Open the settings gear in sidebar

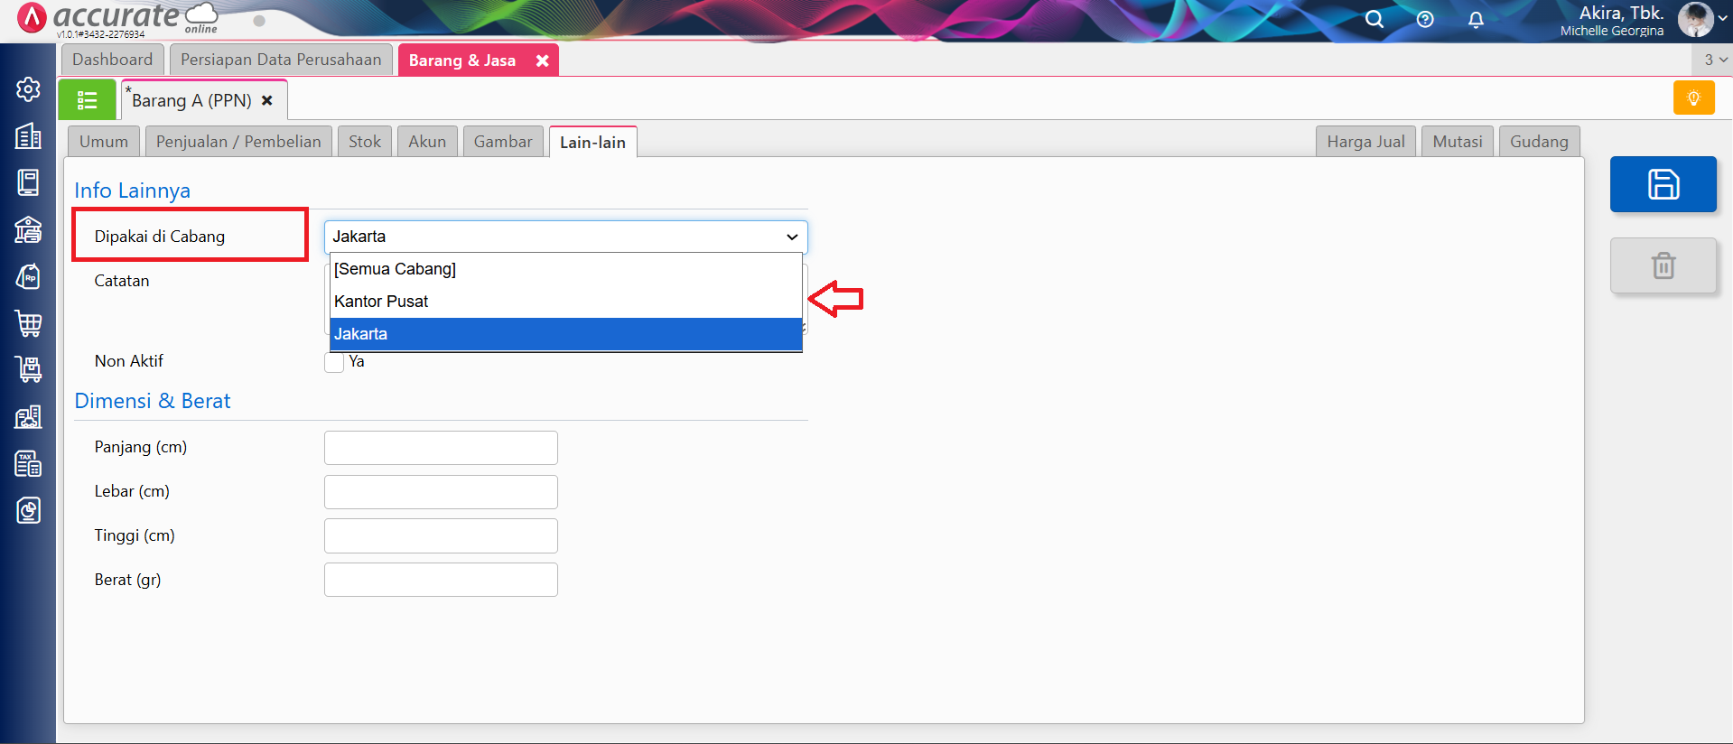[x=28, y=89]
